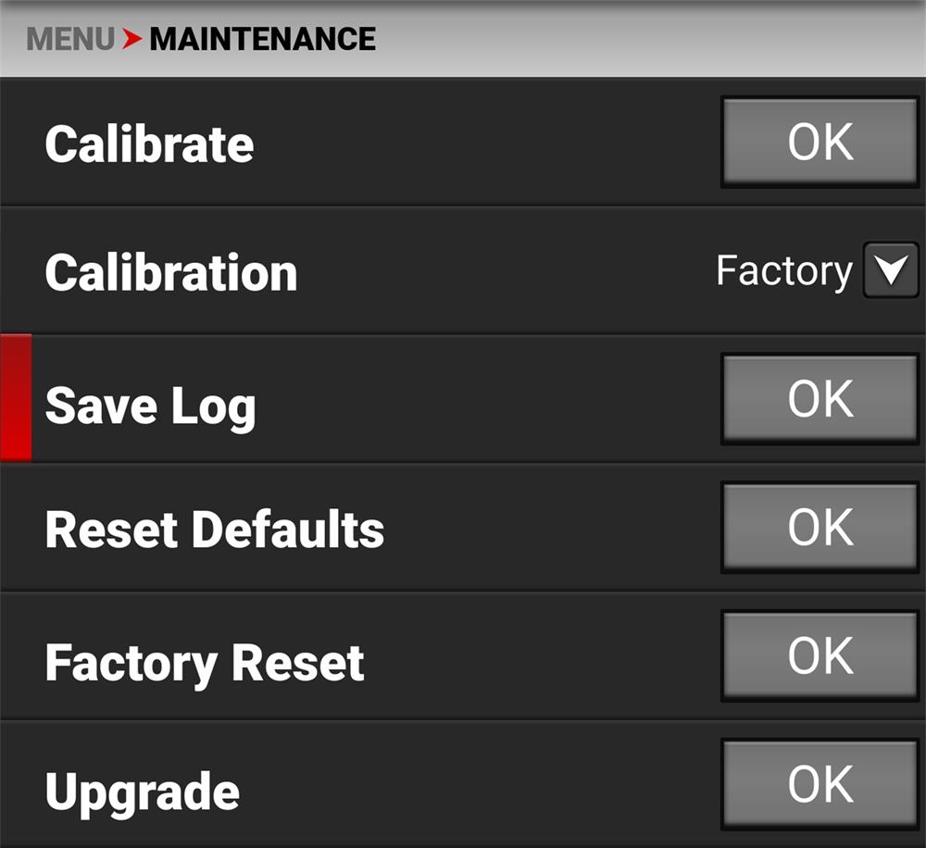Select the Factory Reset row label
This screenshot has height=848, width=926.
click(205, 663)
